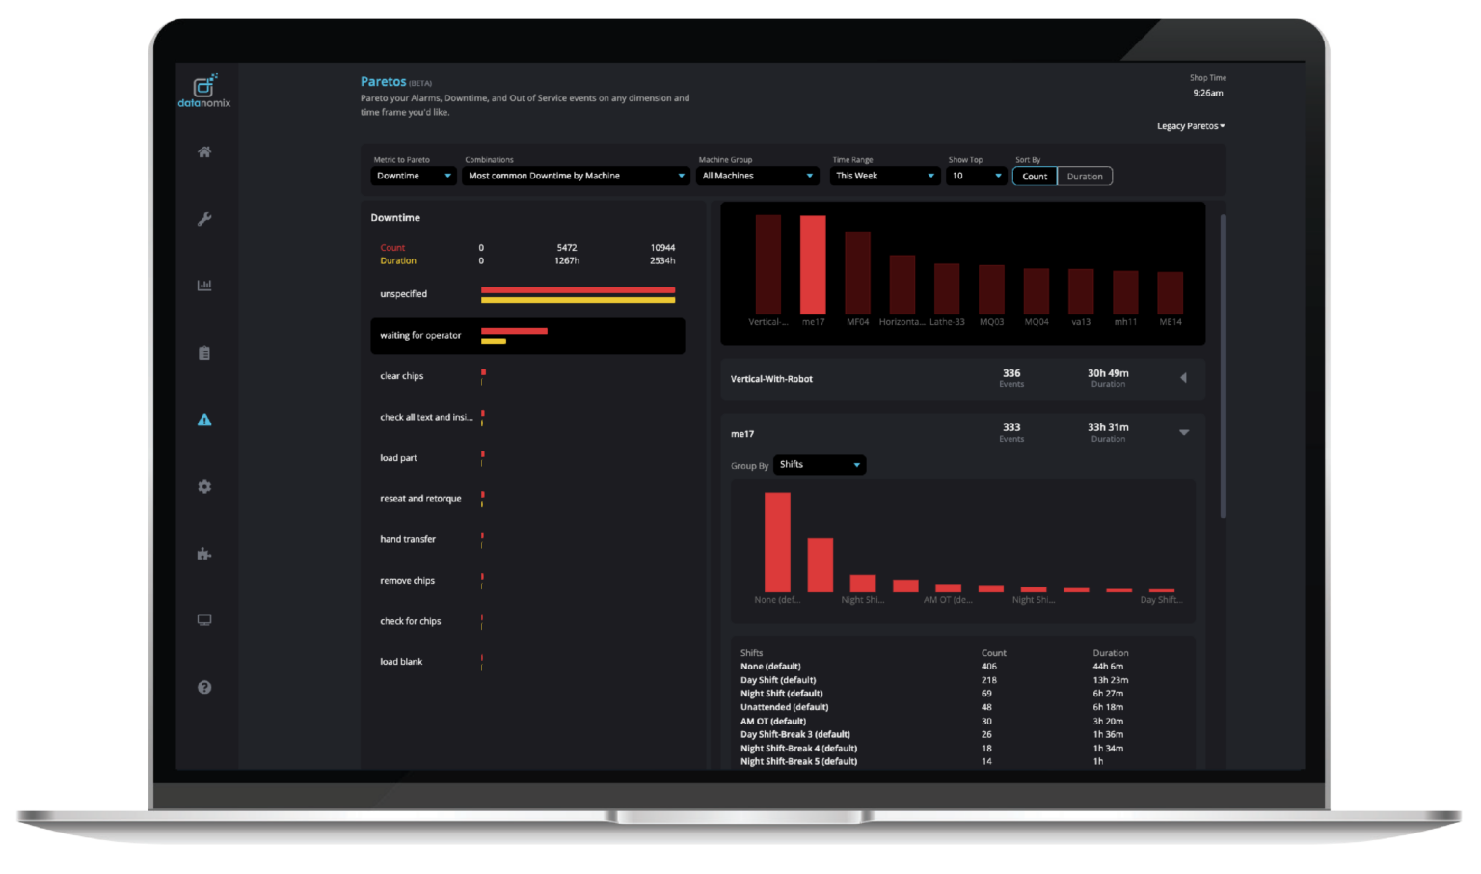Enable Count sorting in Sort By
This screenshot has height=874, width=1481.
(1034, 176)
